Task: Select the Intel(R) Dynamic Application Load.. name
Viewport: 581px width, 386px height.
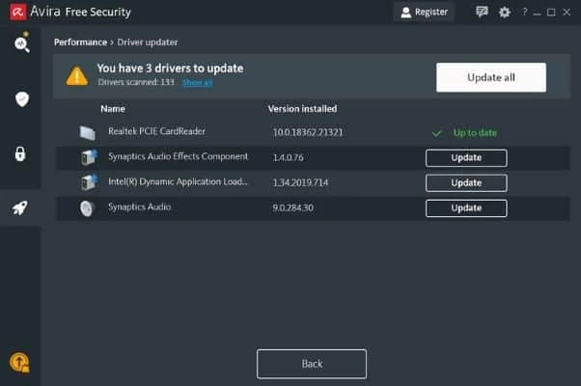Action: click(178, 181)
